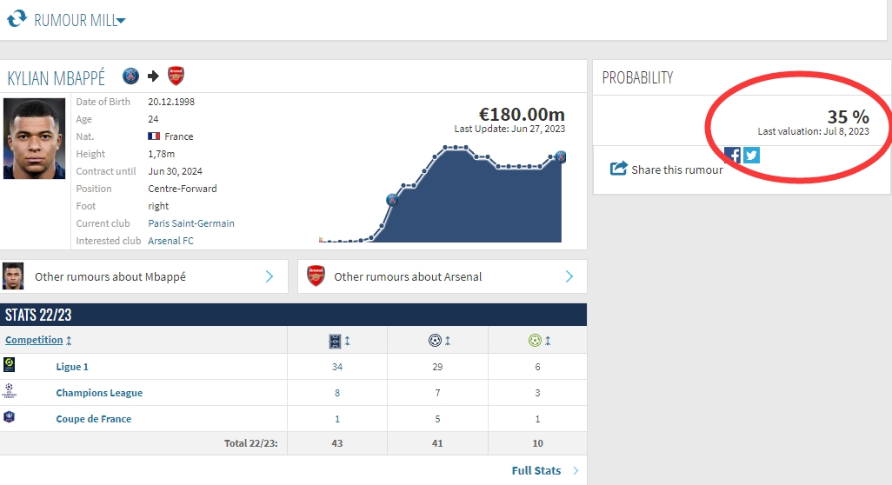The width and height of the screenshot is (892, 485).
Task: Click the PSG marker midway on the value chart
Action: [x=392, y=200]
